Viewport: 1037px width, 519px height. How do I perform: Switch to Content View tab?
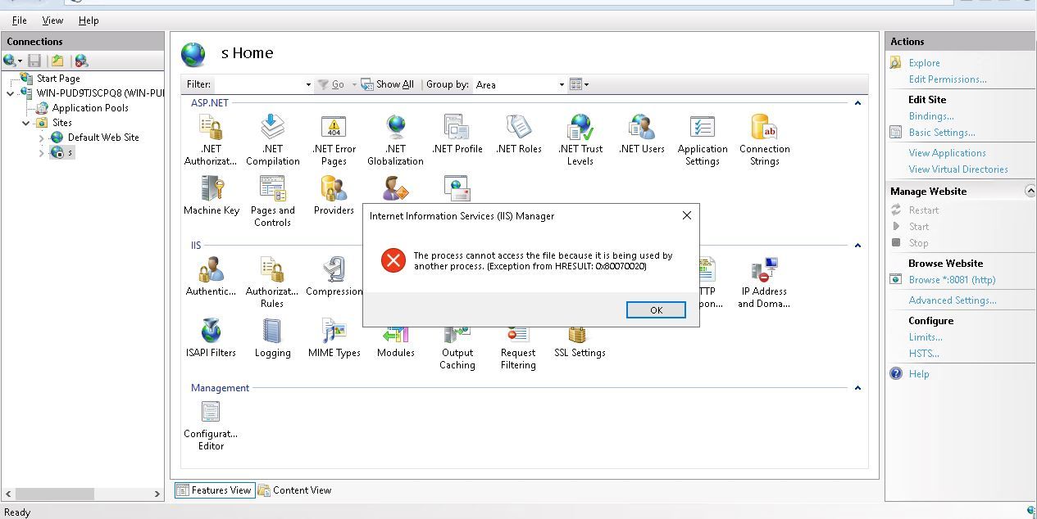coord(295,490)
